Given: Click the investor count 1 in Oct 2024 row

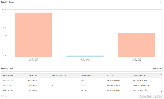Looking at the screenshot, I should pyautogui.click(x=52, y=85).
